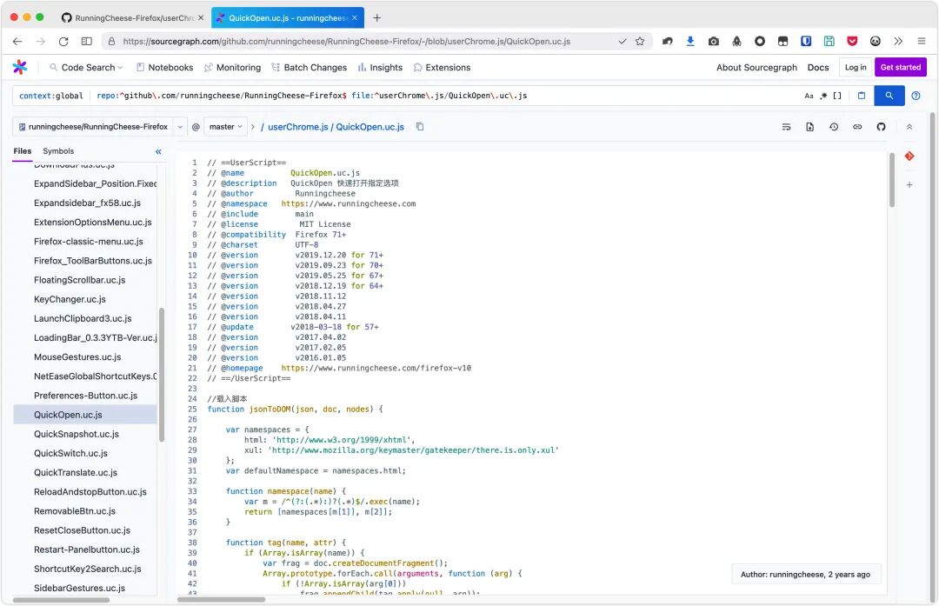
Task: Switch to the Files tab
Action: pos(22,151)
